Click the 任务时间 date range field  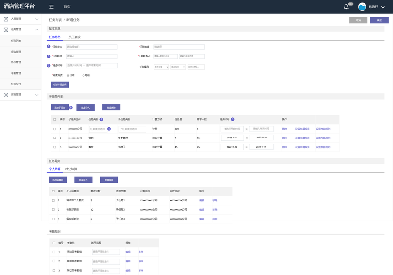[92, 66]
